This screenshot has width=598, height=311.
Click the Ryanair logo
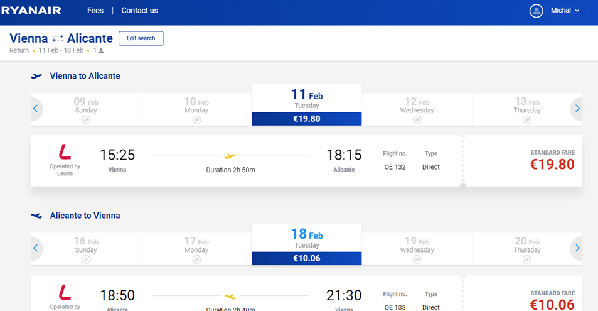(31, 10)
